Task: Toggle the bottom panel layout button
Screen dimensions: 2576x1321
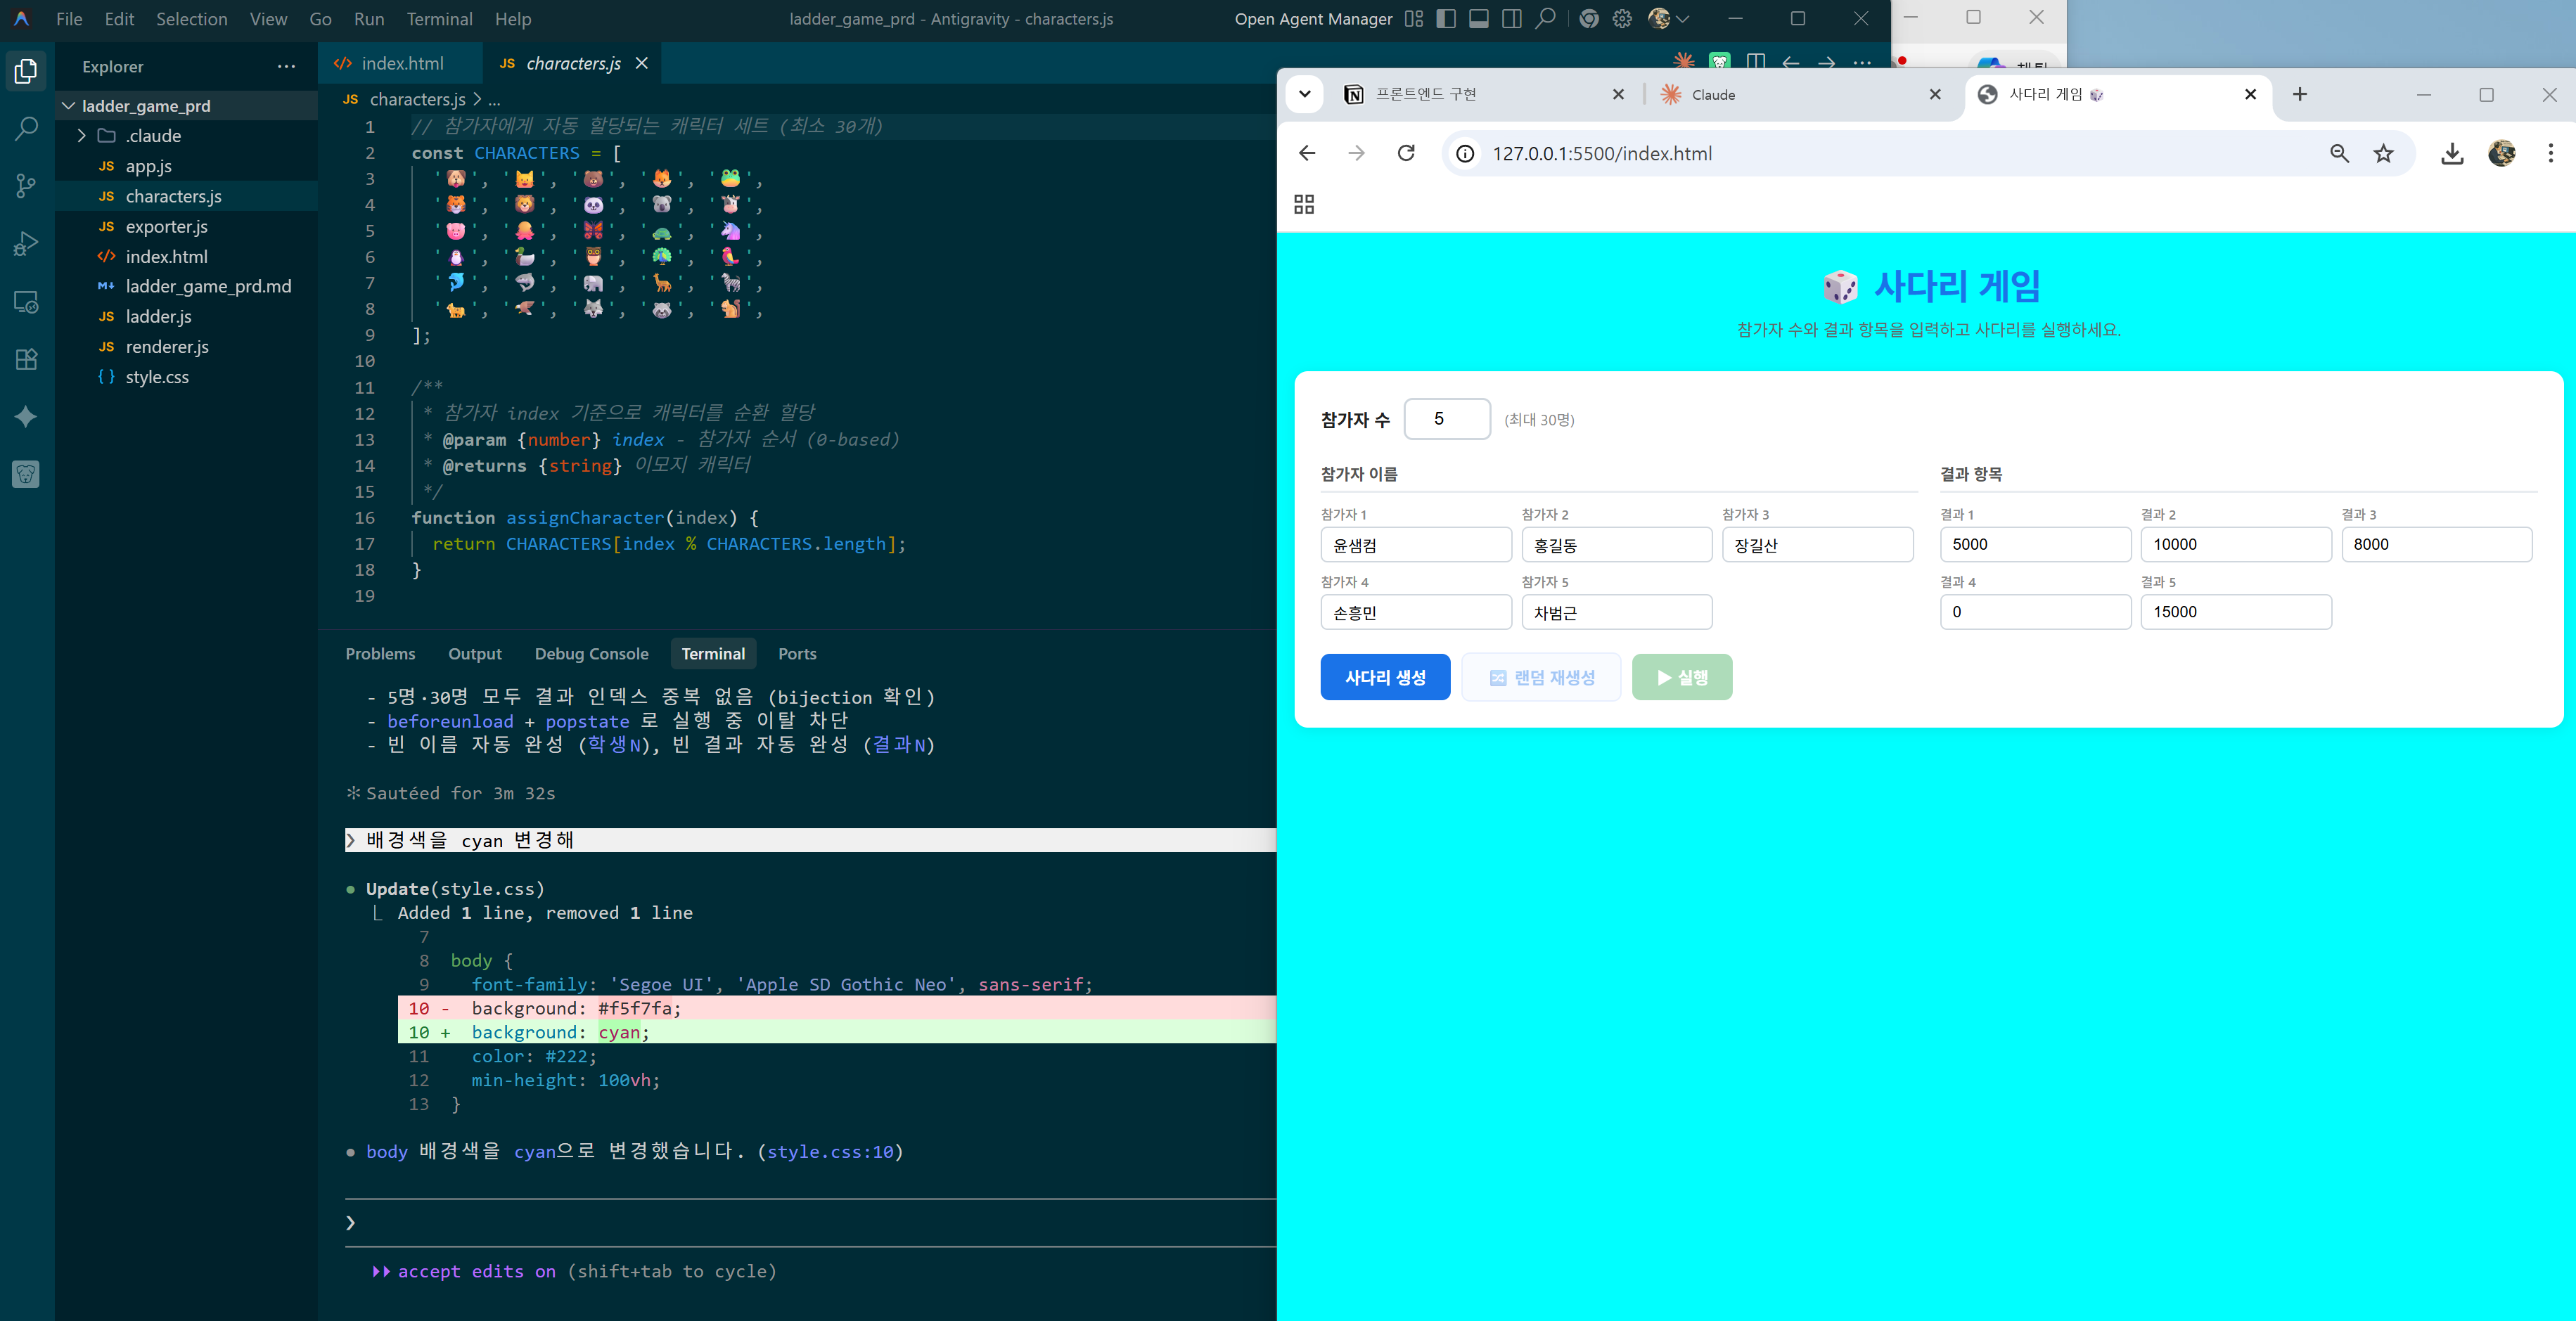Action: 1479,19
